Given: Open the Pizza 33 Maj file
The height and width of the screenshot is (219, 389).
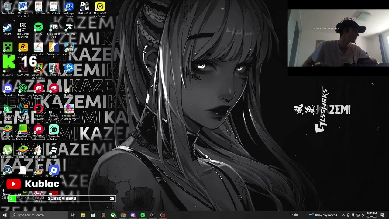Looking at the screenshot, I should [x=54, y=9].
